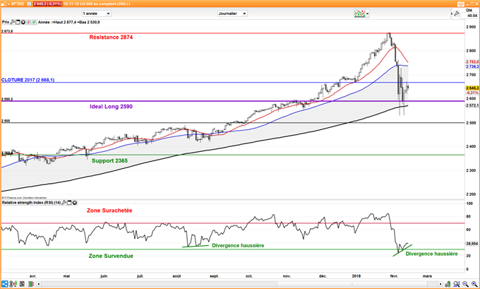
Task: Click the February 'Divergence haussière' label
Action: point(431,254)
